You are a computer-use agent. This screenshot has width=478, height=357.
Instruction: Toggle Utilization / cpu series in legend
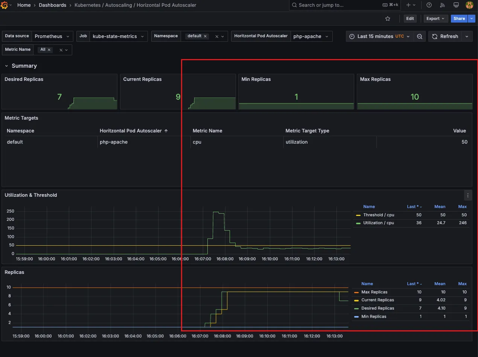click(x=379, y=223)
